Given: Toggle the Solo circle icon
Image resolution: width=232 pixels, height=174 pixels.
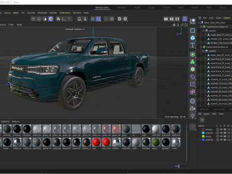Looking at the screenshot, I should tap(112, 19).
